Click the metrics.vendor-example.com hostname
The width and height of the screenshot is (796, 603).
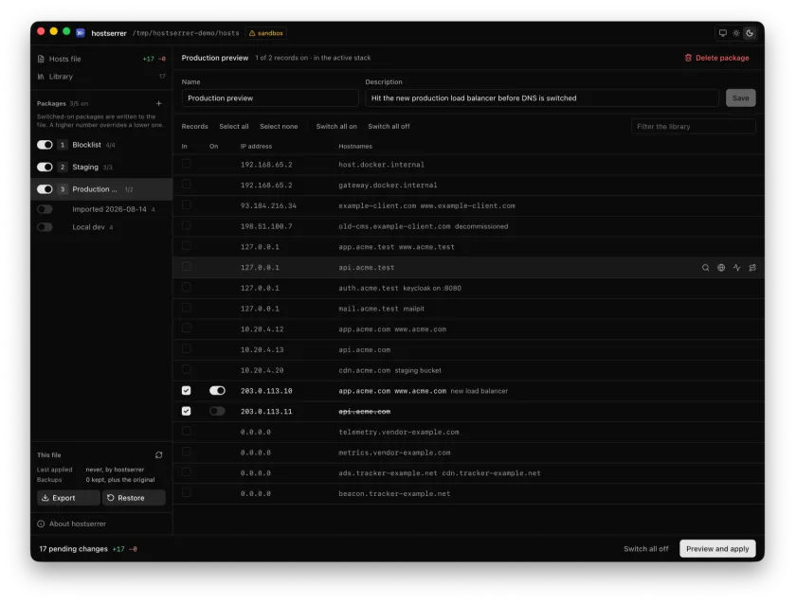[x=394, y=452]
